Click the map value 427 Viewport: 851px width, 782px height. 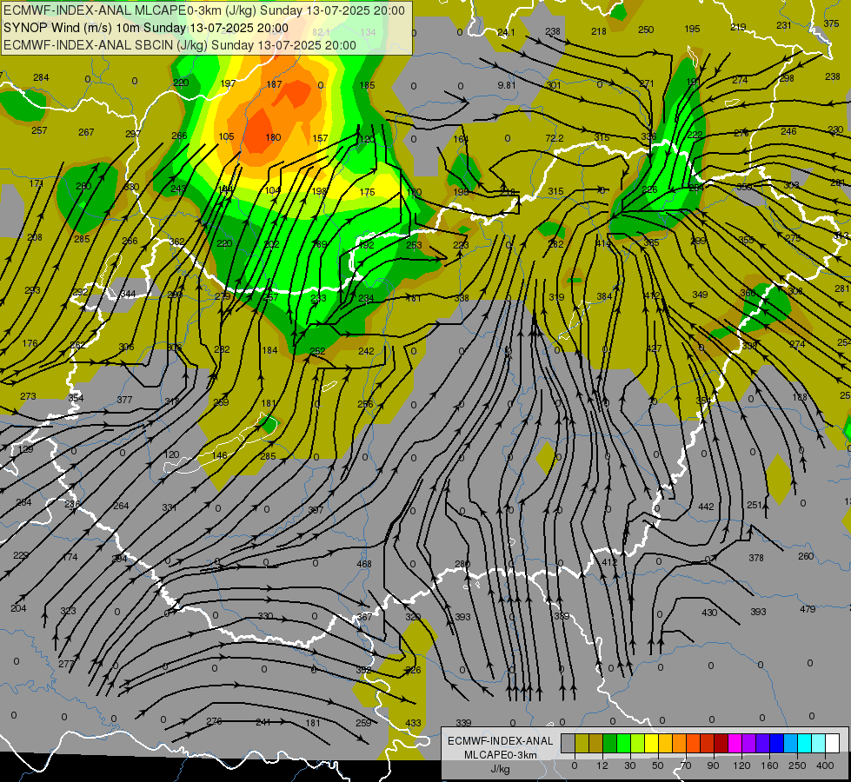tap(654, 348)
